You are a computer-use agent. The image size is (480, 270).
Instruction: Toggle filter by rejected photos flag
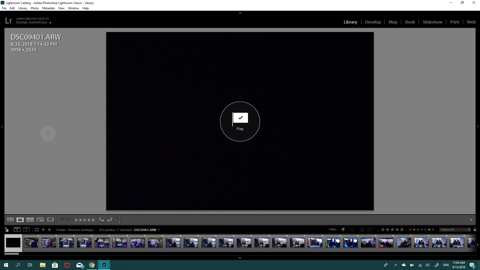coord(353,229)
